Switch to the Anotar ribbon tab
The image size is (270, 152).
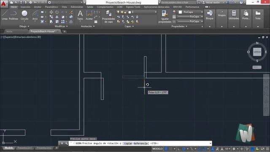(38, 7)
